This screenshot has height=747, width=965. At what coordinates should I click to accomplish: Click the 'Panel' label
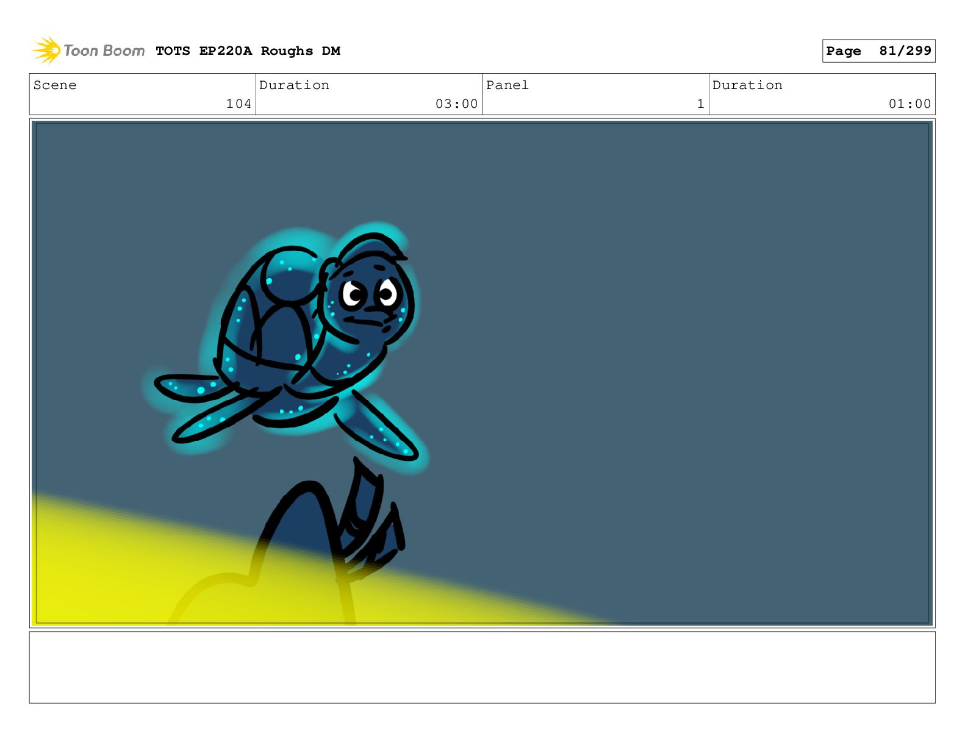coord(508,85)
